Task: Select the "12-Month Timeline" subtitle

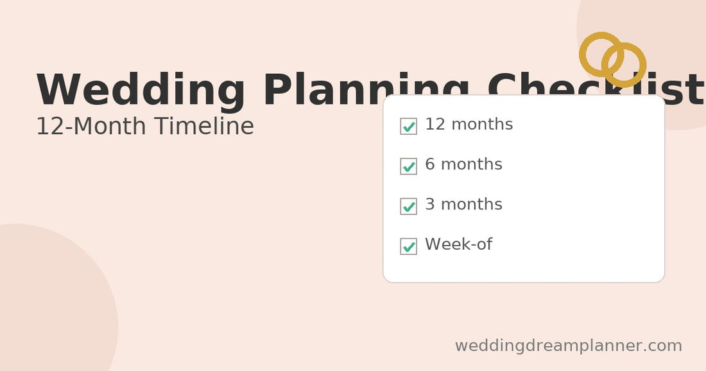Action: point(144,126)
